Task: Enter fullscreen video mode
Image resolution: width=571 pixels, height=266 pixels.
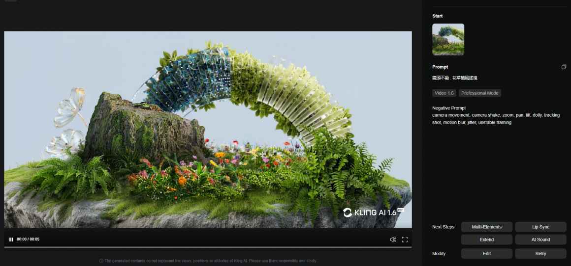Action: pos(405,239)
